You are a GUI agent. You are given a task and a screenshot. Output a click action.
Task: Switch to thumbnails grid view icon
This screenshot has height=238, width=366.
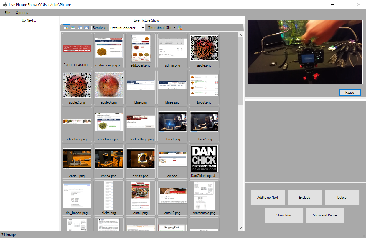(x=66, y=28)
